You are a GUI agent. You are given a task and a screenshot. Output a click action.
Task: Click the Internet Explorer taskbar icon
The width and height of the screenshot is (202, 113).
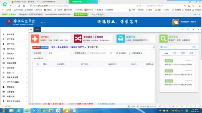(x=19, y=110)
